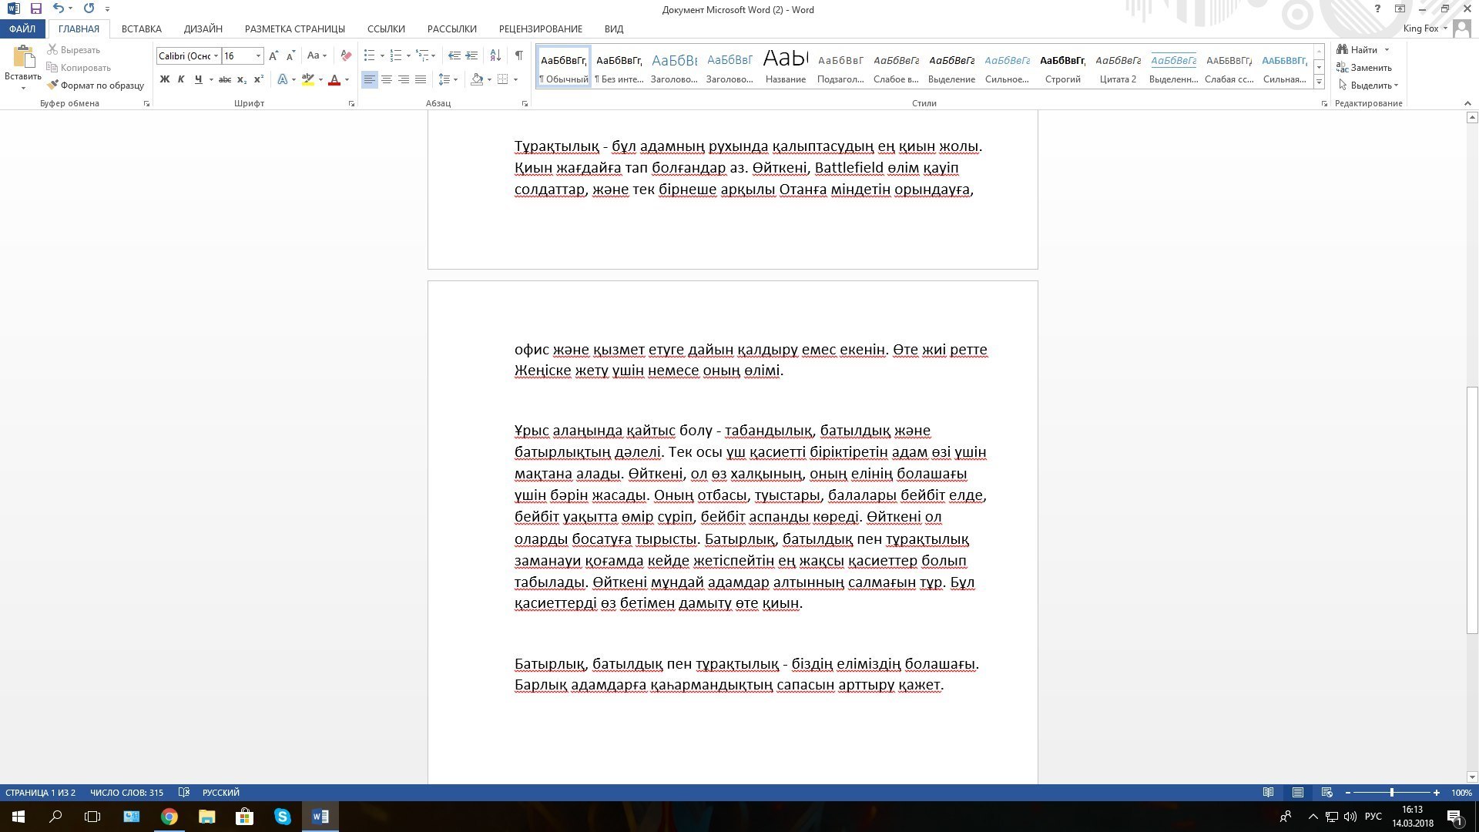Click the superscript x² icon
Viewport: 1479px width, 832px height.
click(259, 79)
